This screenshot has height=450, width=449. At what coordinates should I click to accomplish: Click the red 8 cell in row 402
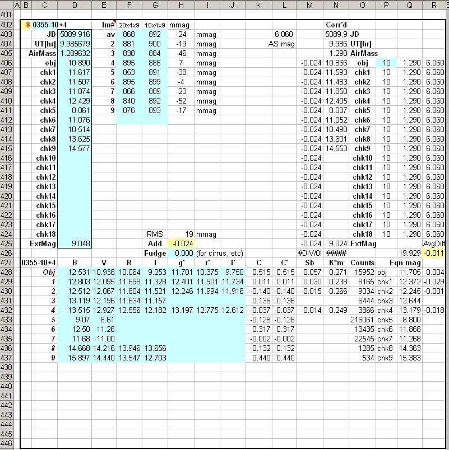(26, 25)
